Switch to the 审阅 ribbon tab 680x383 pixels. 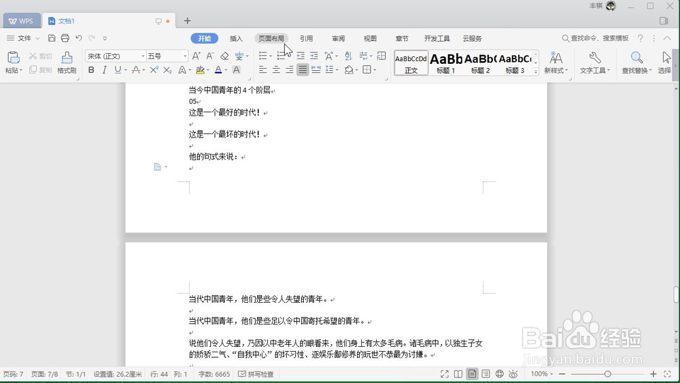click(x=338, y=38)
